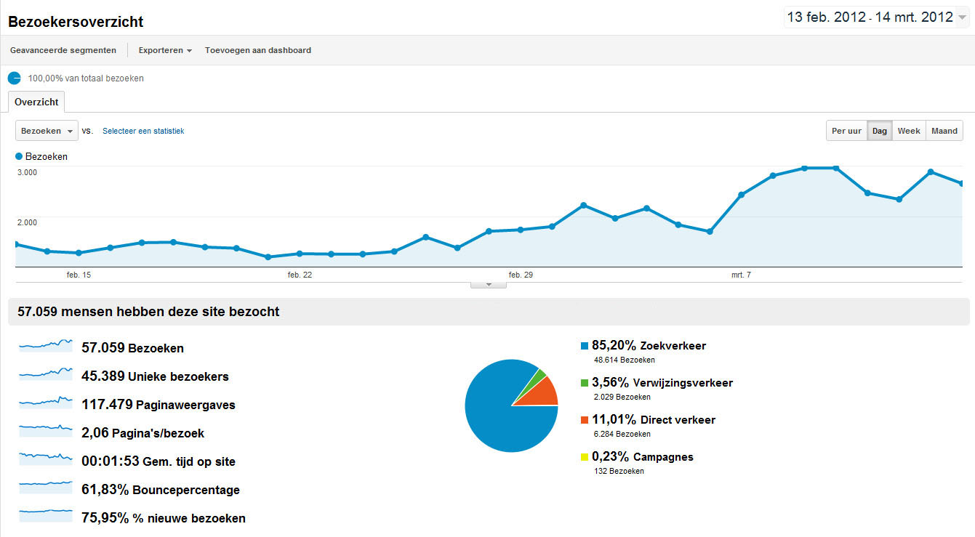Switch graph to Dag view
This screenshot has height=537, width=975.
tap(880, 131)
